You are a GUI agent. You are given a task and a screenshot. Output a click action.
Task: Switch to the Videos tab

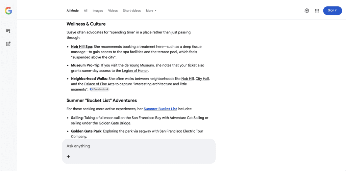tap(113, 10)
